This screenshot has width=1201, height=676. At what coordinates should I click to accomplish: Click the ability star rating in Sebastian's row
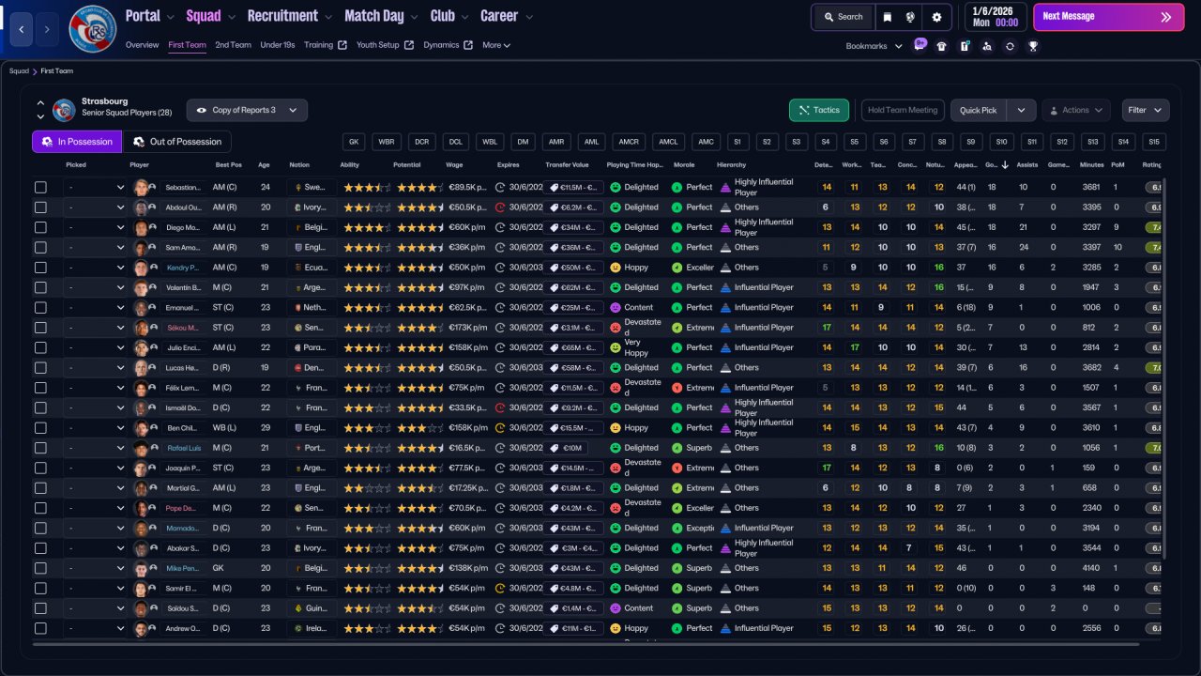click(x=366, y=187)
